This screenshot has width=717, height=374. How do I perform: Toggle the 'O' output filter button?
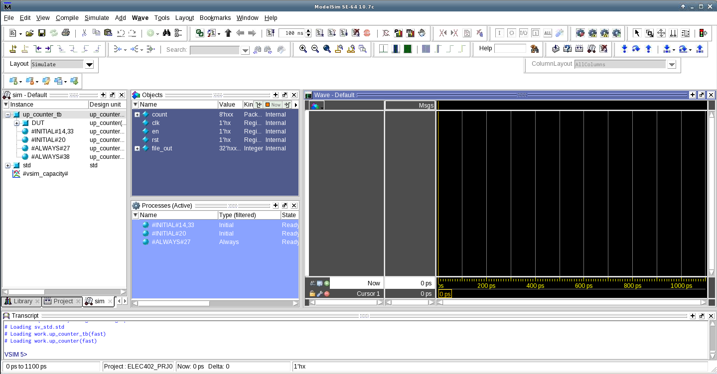coord(512,33)
